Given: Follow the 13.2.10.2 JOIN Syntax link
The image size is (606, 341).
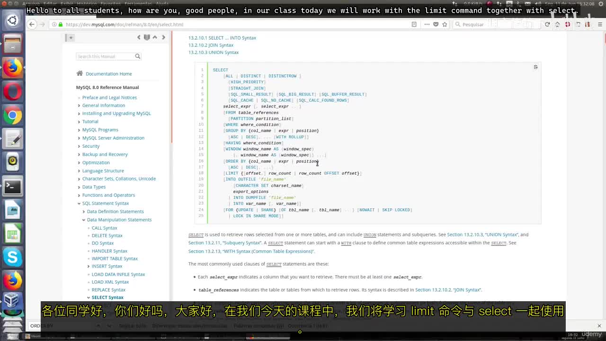Looking at the screenshot, I should (x=211, y=45).
